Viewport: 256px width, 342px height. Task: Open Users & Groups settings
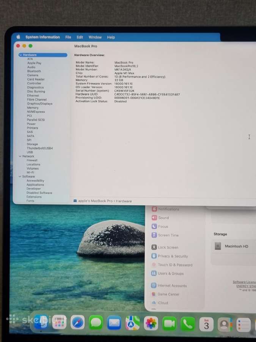point(167,273)
